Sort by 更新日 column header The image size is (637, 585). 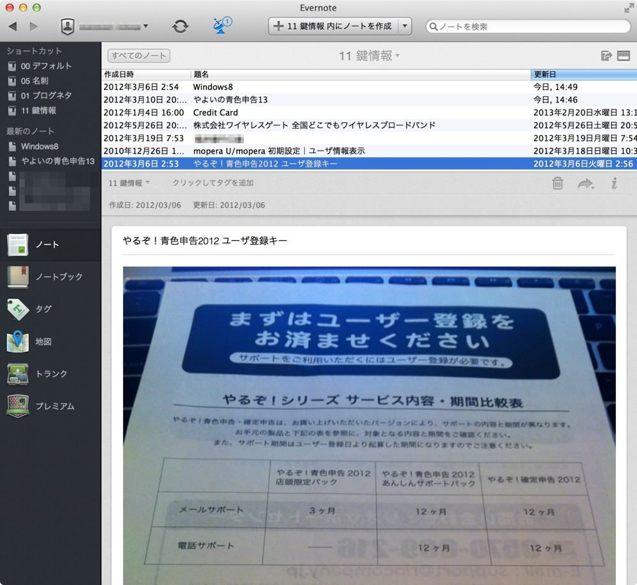coord(583,75)
